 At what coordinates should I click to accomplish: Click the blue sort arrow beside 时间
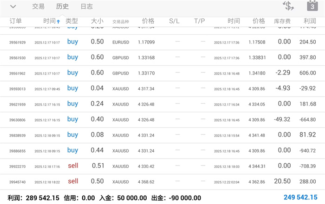[58, 22]
